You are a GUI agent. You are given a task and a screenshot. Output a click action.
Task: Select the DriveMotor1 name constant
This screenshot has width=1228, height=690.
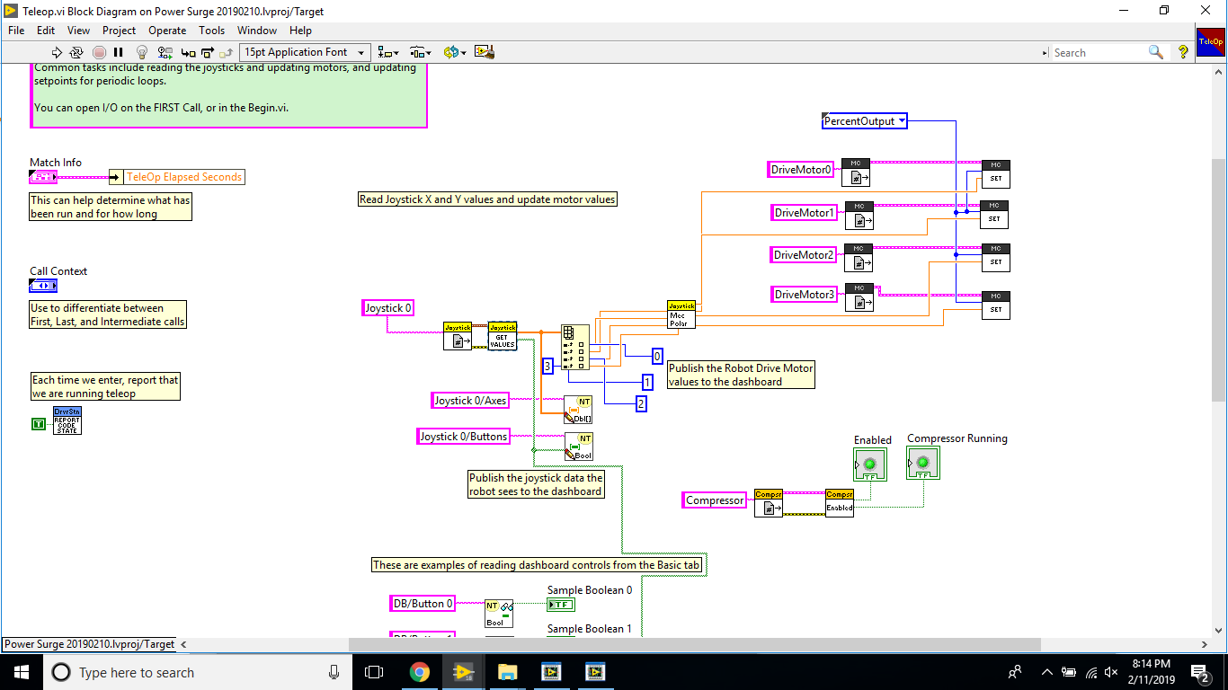[805, 213]
